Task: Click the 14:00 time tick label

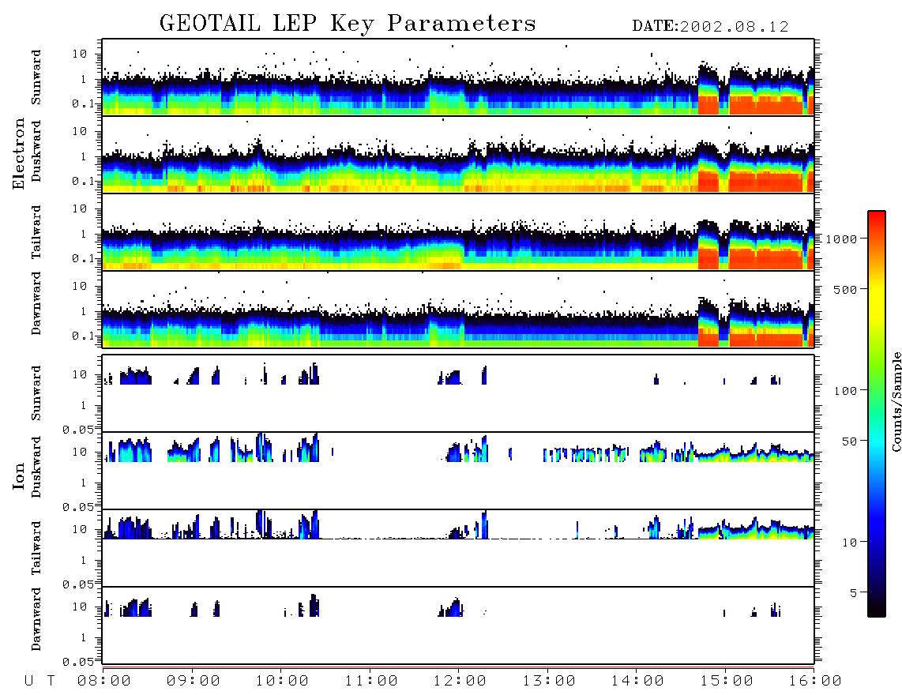Action: [x=637, y=682]
